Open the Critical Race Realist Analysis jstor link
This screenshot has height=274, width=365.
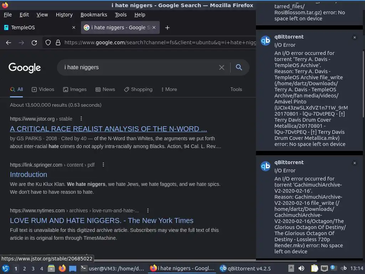[108, 129]
